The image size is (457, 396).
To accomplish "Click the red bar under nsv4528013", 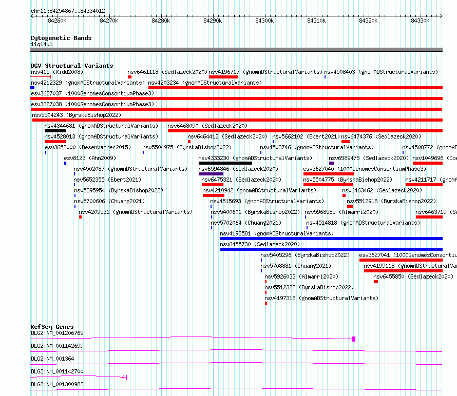I will (x=55, y=142).
